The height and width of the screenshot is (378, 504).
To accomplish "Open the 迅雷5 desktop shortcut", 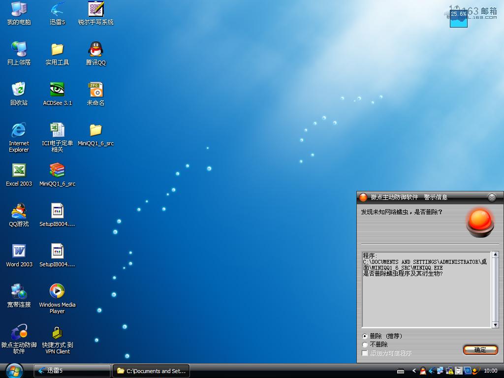I will (x=57, y=9).
